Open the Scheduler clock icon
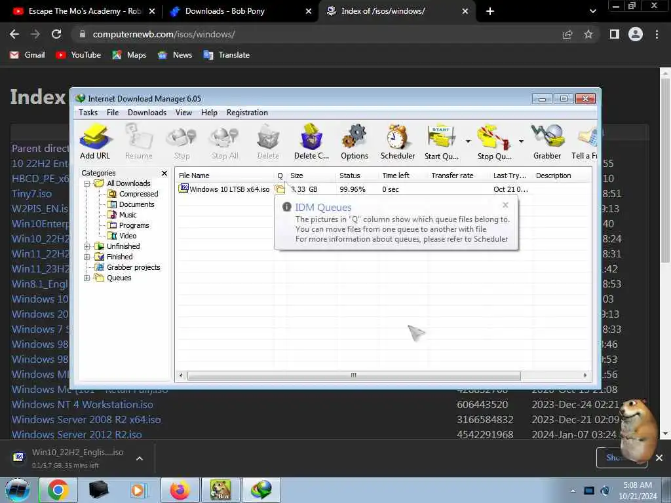The image size is (671, 503). click(x=398, y=141)
